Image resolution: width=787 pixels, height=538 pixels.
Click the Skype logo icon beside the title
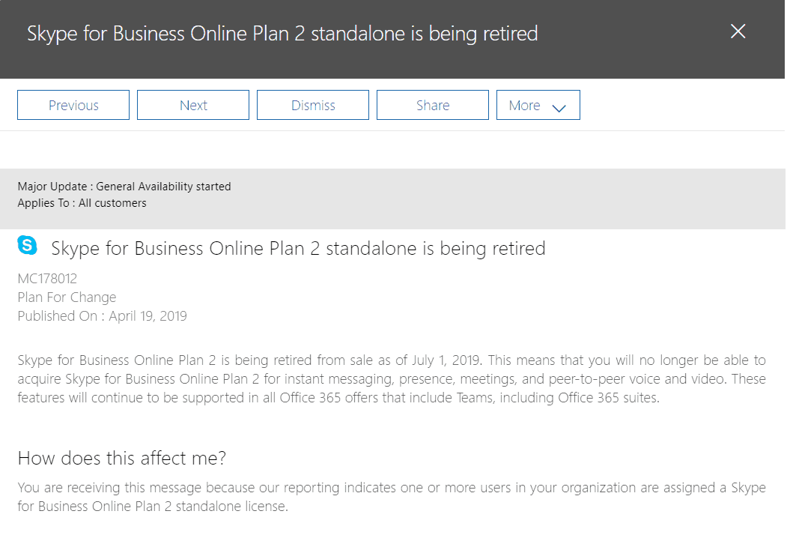click(x=27, y=245)
